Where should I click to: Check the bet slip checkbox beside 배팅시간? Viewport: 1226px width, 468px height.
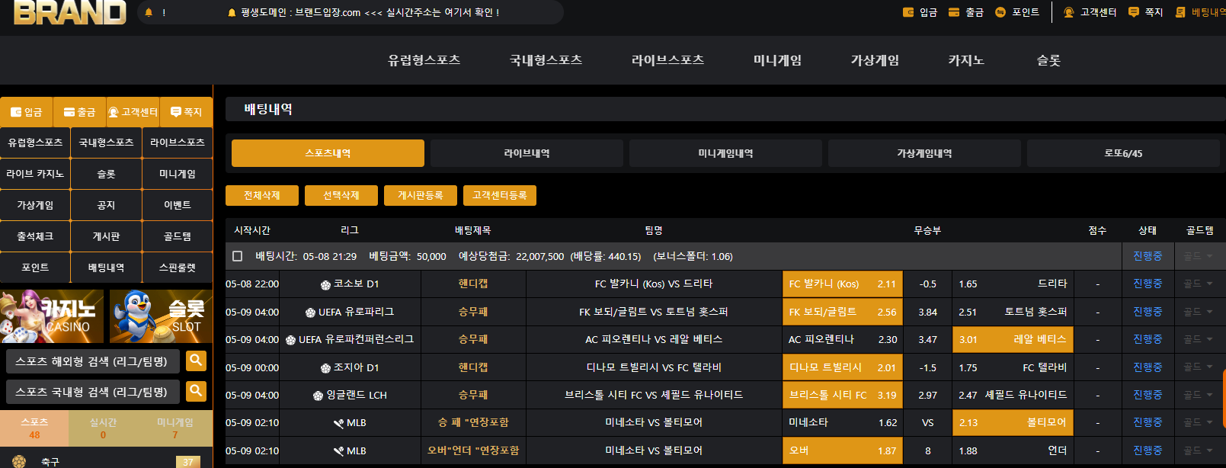tap(238, 256)
